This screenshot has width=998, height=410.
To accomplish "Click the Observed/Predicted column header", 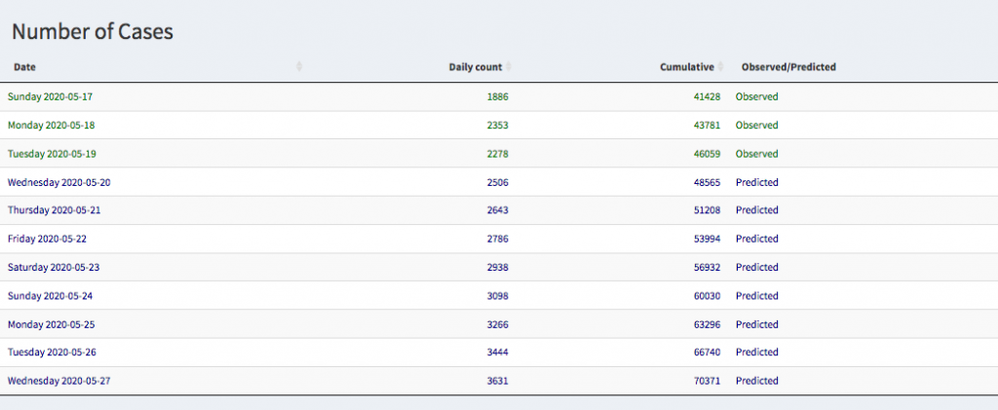I will tap(788, 67).
